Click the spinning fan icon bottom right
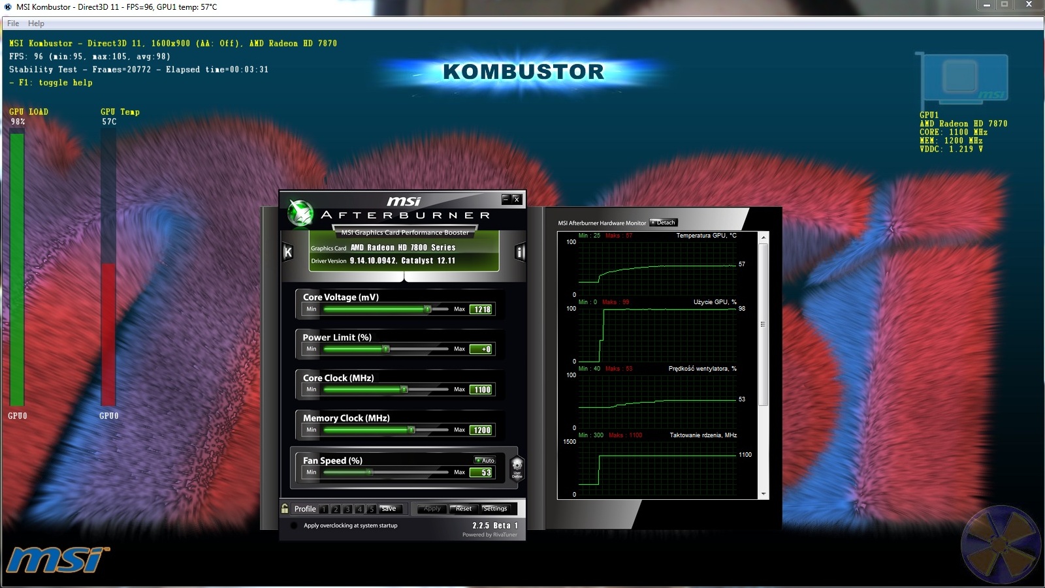 1001,545
